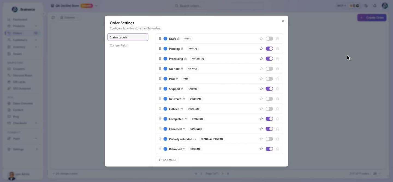
Task: Click star icon for Fulfilled status
Action: click(261, 109)
